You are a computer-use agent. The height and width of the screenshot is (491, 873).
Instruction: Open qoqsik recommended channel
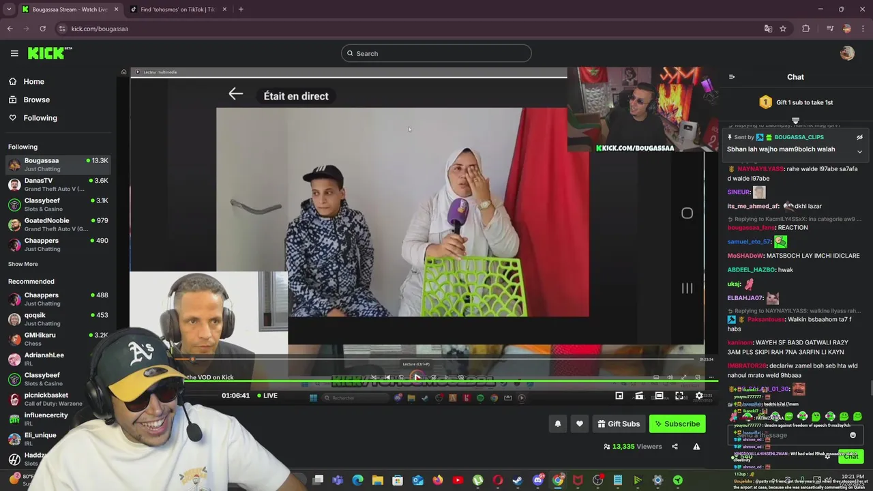(58, 319)
